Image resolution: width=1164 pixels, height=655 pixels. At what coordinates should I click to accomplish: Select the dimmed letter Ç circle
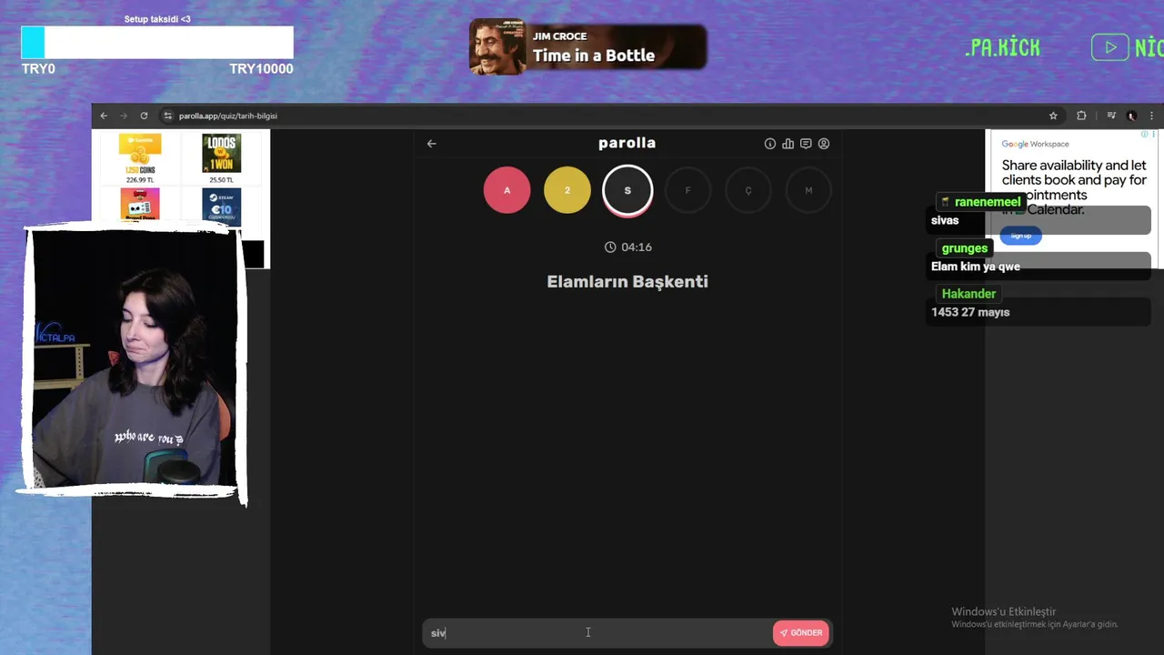tap(748, 190)
